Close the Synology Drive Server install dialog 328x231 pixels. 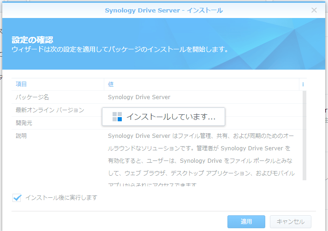pos(314,10)
